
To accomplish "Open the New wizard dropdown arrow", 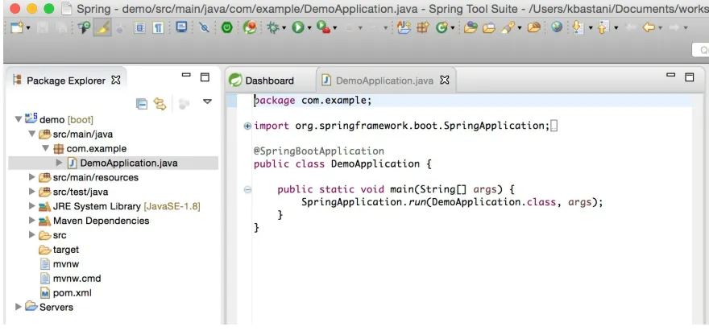I will [x=28, y=28].
